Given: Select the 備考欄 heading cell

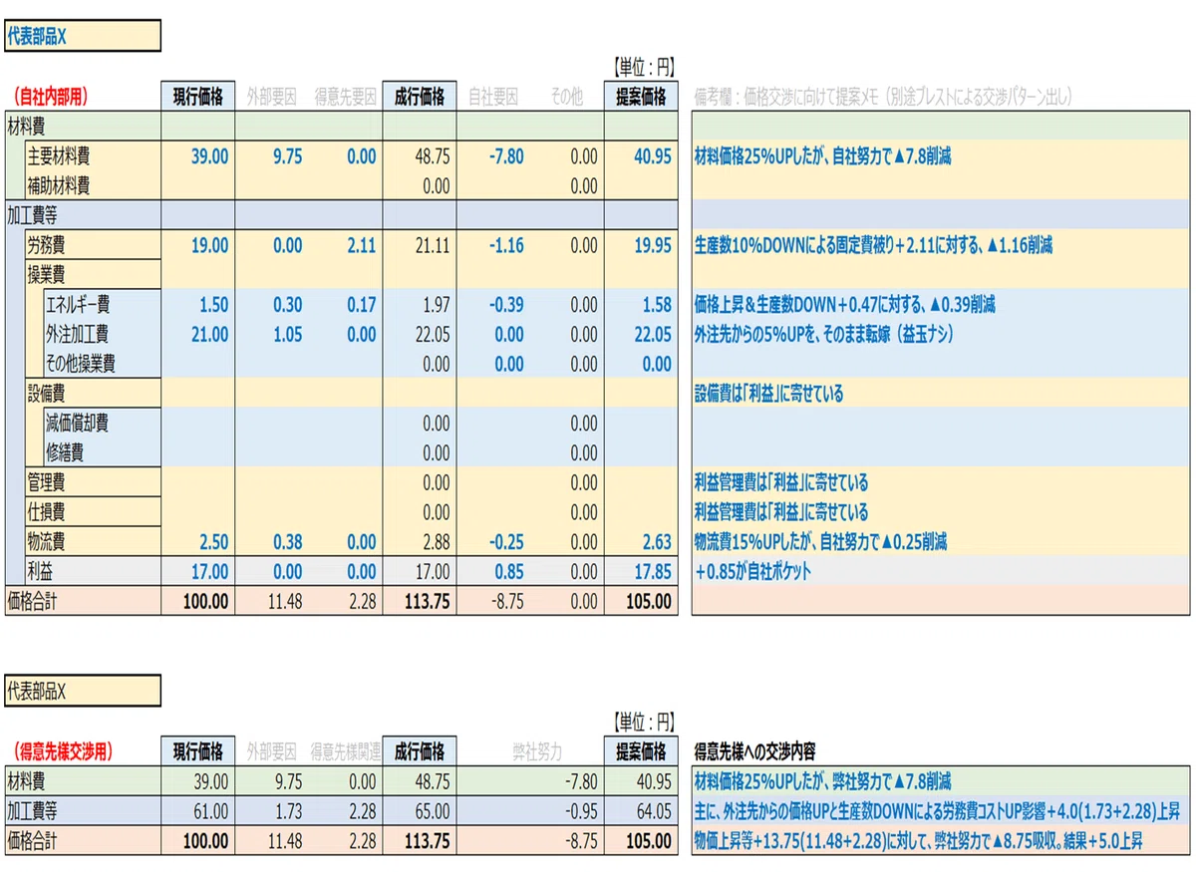Looking at the screenshot, I should pos(883,97).
